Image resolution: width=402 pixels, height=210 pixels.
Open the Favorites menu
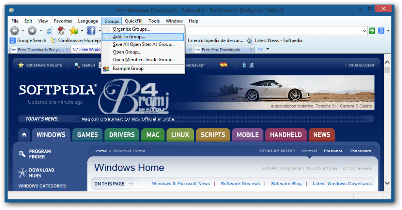63,21
